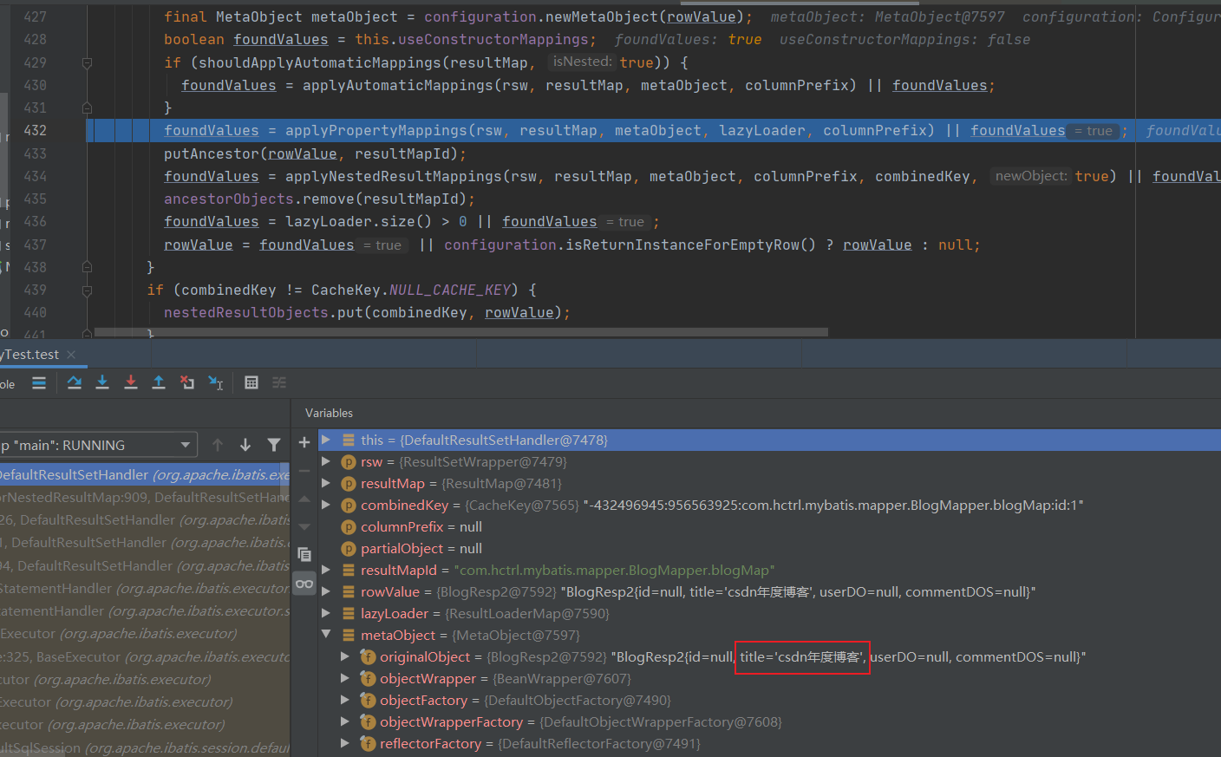Click the putAncestor method call
This screenshot has width=1221, height=757.
(x=212, y=153)
